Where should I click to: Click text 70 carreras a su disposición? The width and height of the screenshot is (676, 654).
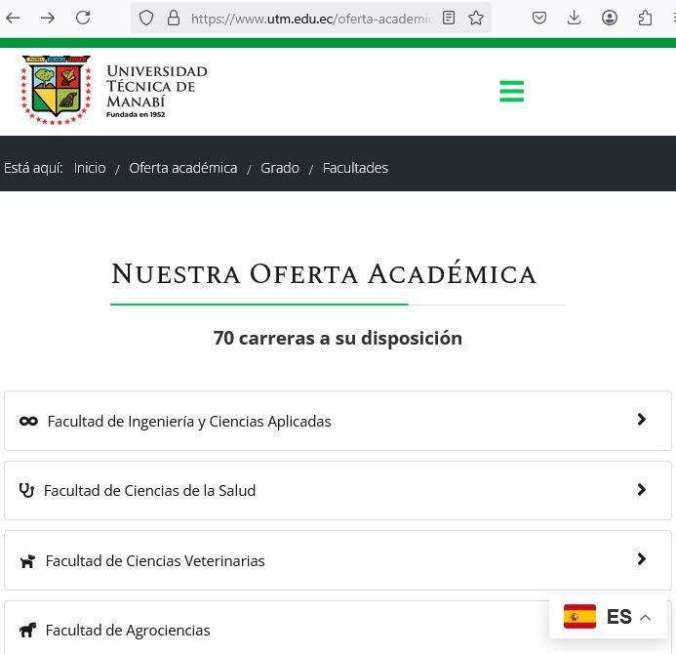pos(338,338)
